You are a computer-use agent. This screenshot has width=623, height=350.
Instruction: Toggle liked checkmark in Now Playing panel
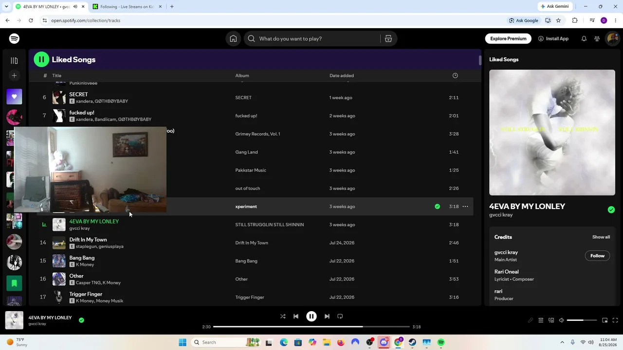[611, 210]
